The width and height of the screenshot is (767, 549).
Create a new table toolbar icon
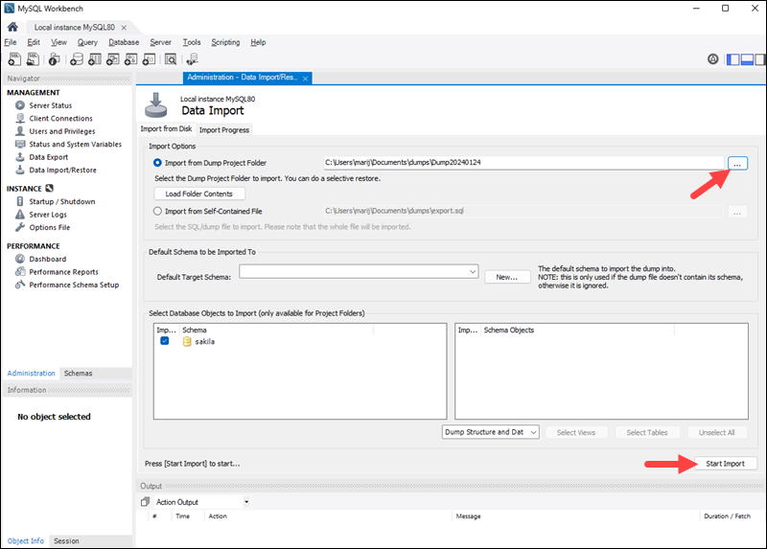(x=94, y=59)
